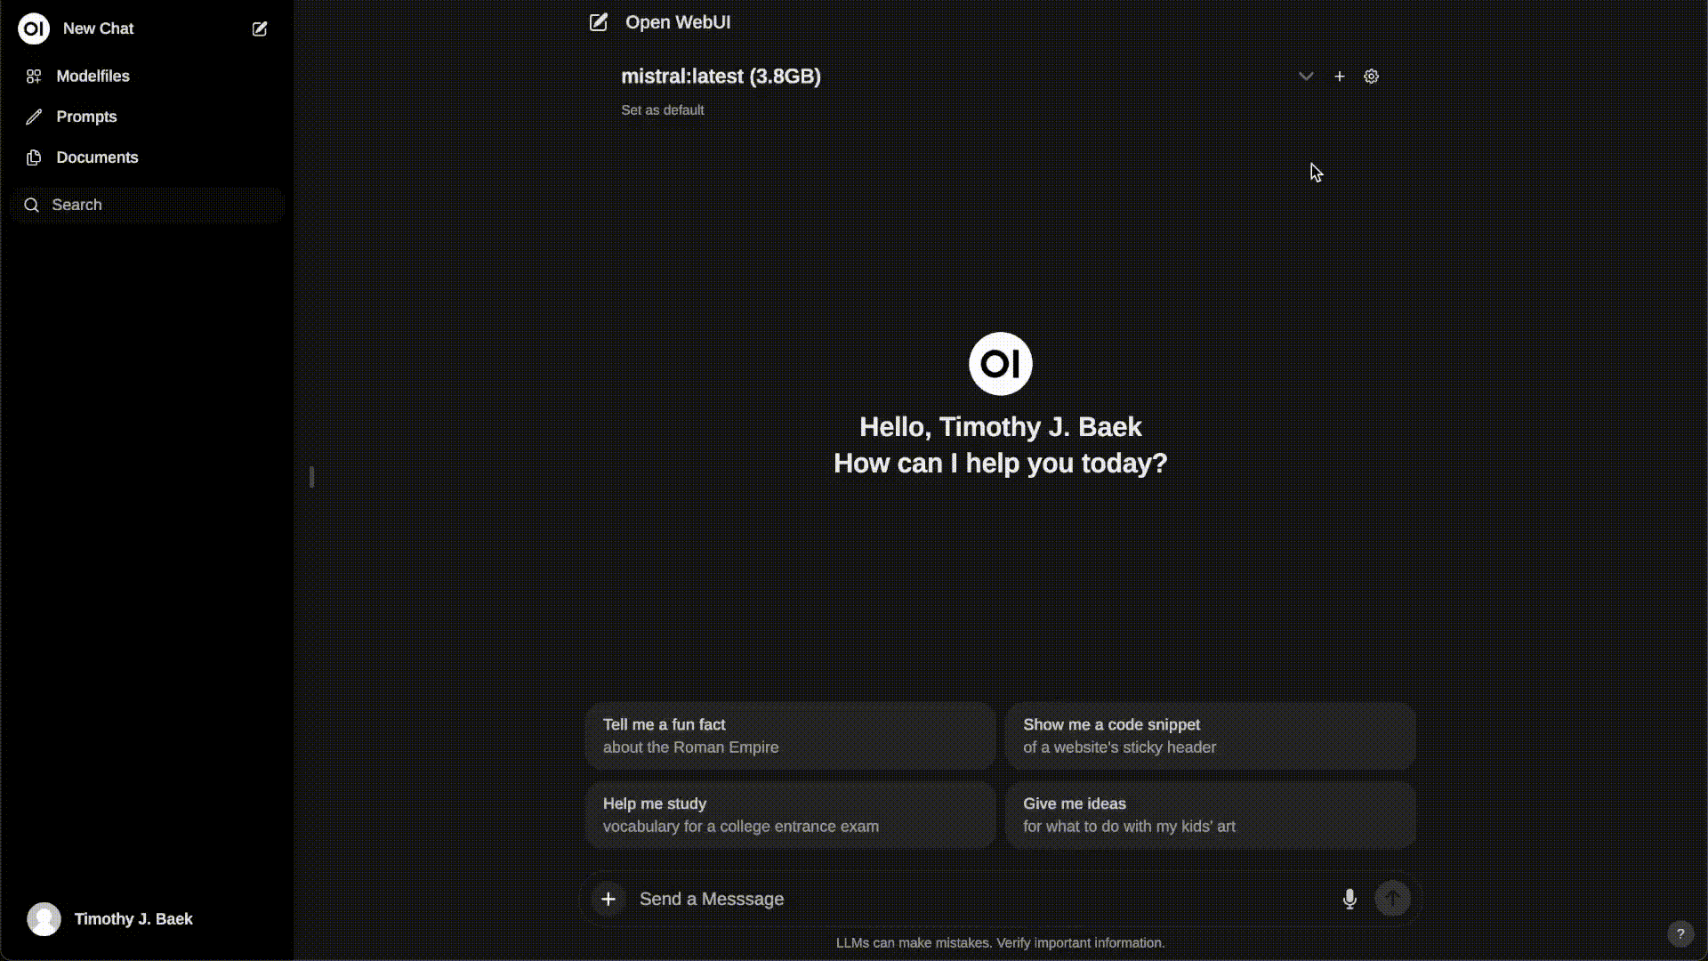This screenshot has width=1708, height=961.
Task: Click the Open WebUI logo icon
Action: point(33,28)
